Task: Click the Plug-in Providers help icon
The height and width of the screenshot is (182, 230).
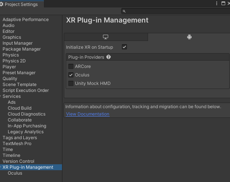Action: tap(109, 57)
